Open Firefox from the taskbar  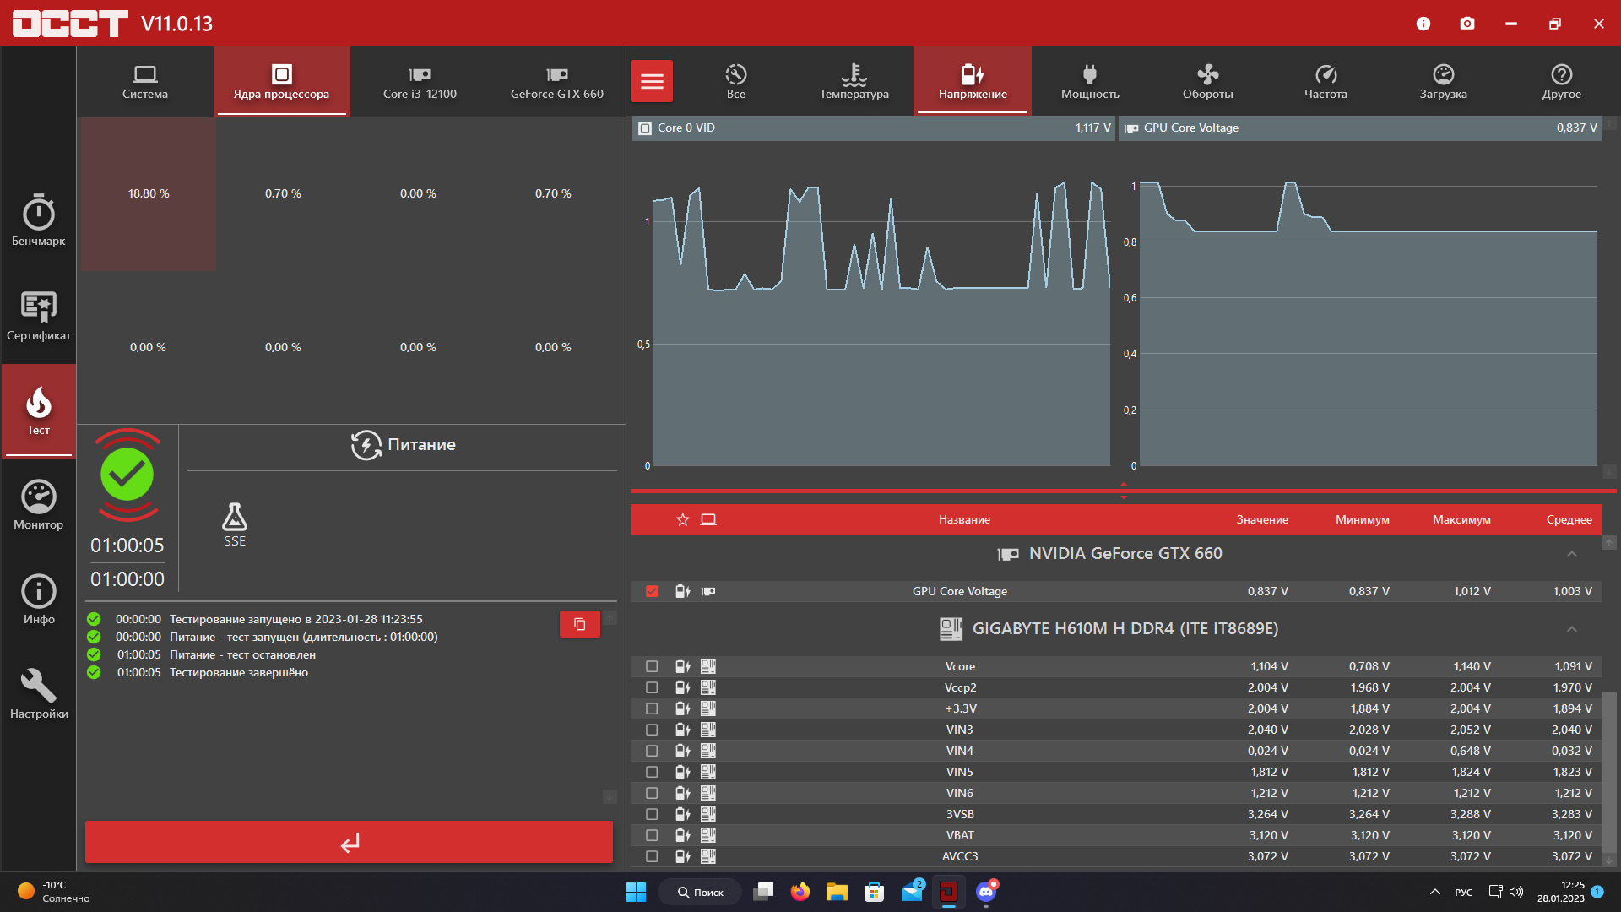[800, 892]
